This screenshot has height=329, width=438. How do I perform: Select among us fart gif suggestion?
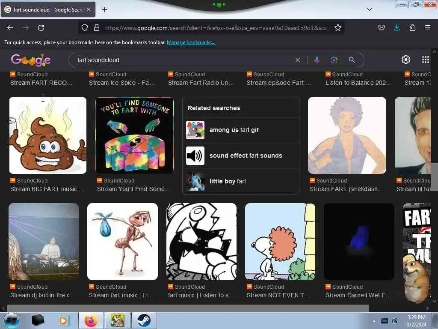pos(240,130)
